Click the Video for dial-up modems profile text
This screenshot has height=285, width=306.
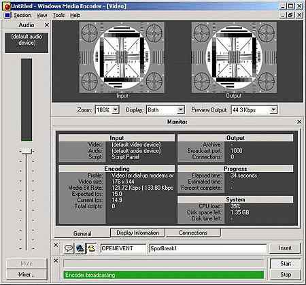143,175
